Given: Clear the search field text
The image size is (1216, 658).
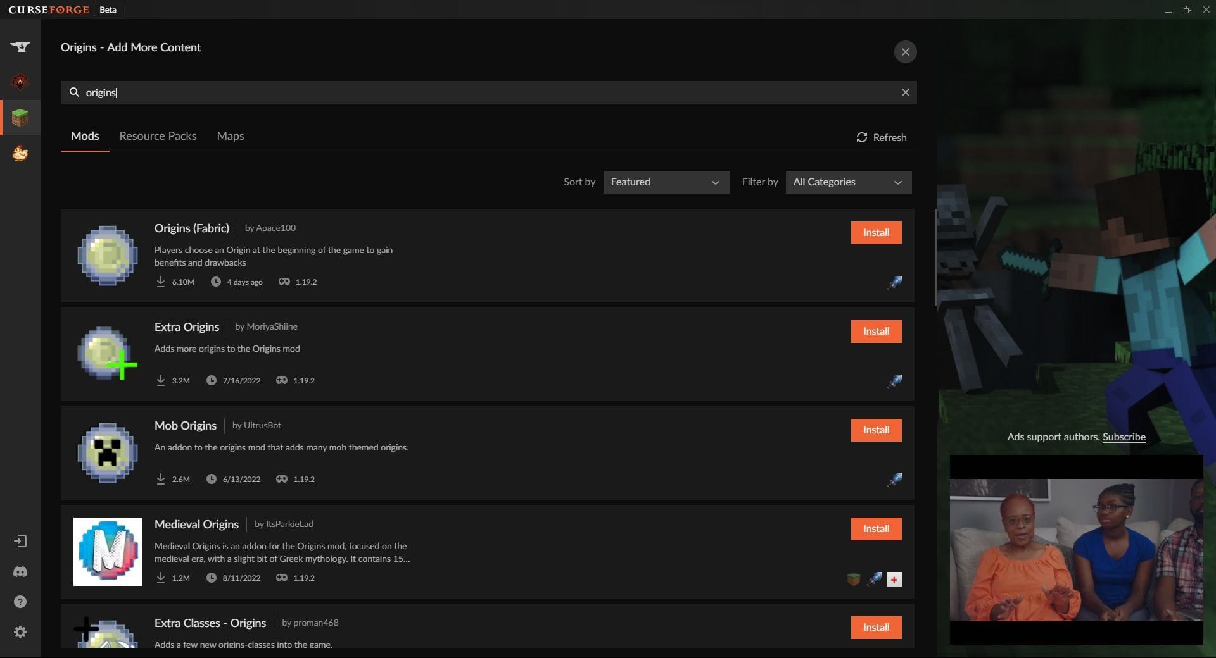Looking at the screenshot, I should (x=905, y=92).
